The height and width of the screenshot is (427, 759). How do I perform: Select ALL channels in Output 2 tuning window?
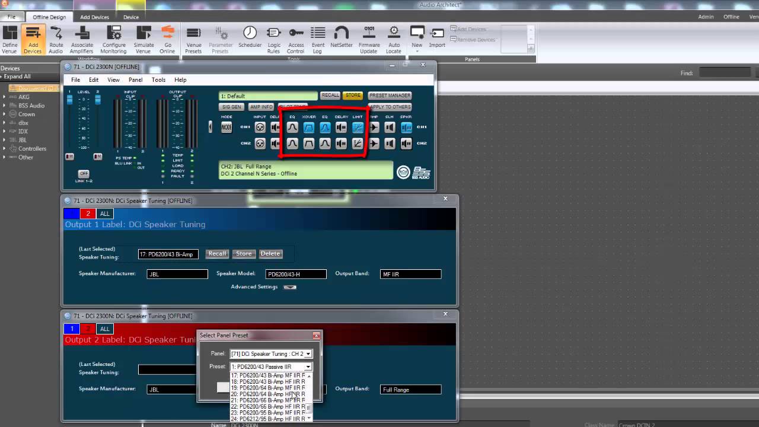[104, 329]
